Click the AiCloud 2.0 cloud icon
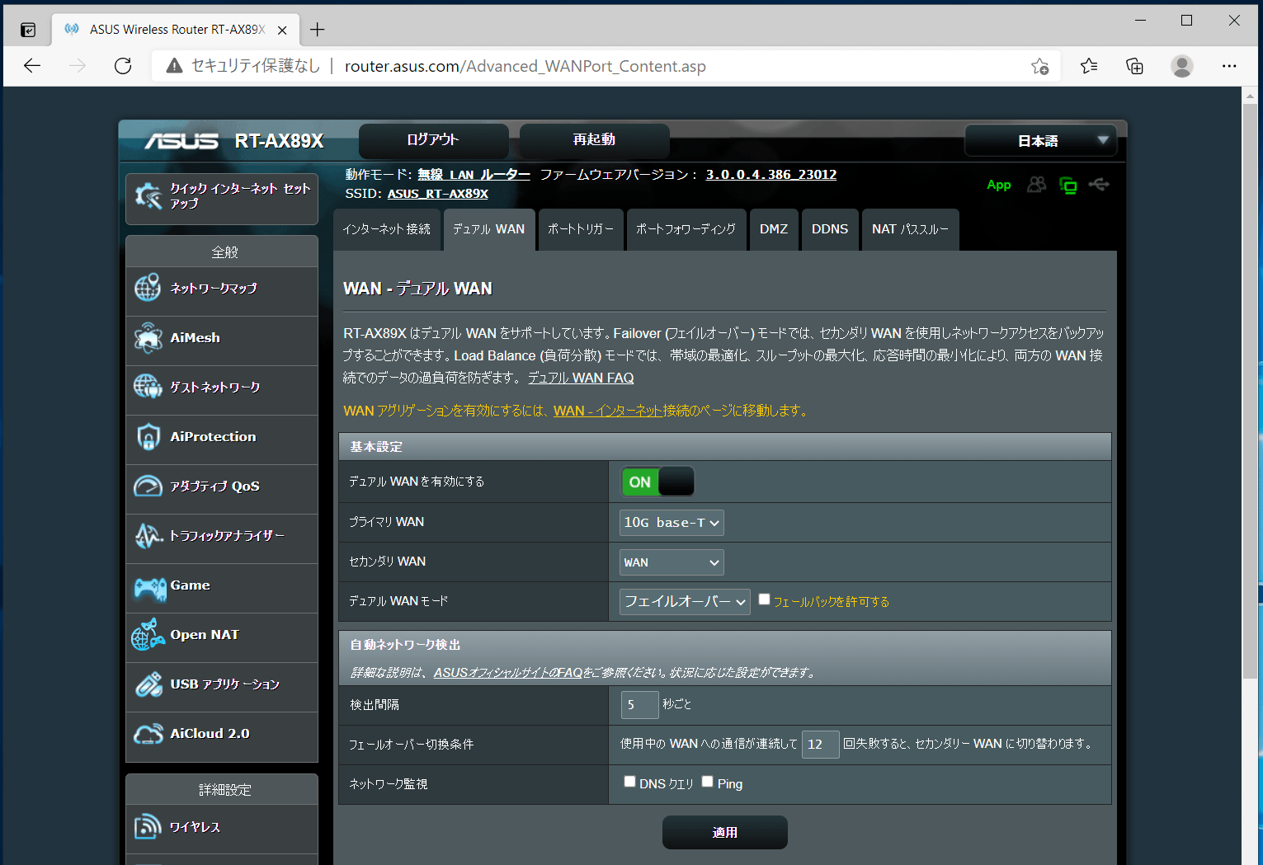Screen dimensions: 1263x865 (x=148, y=733)
